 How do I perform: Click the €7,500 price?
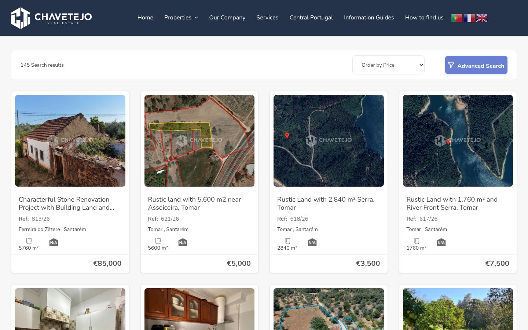coord(497,263)
